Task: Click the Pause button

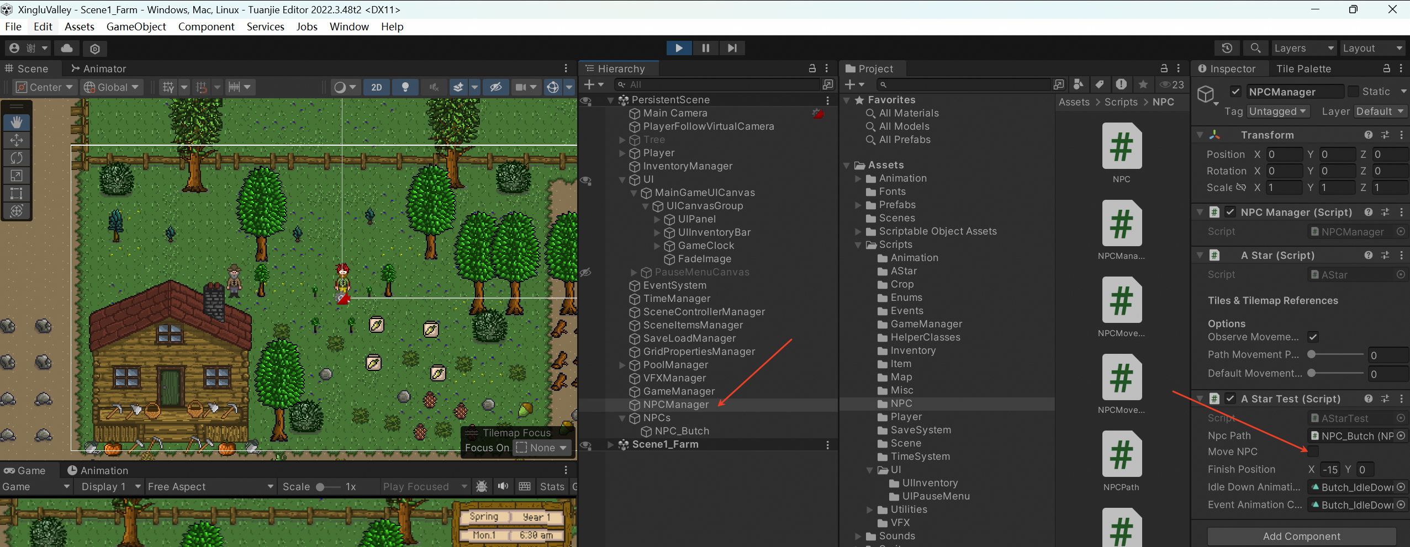Action: 705,48
